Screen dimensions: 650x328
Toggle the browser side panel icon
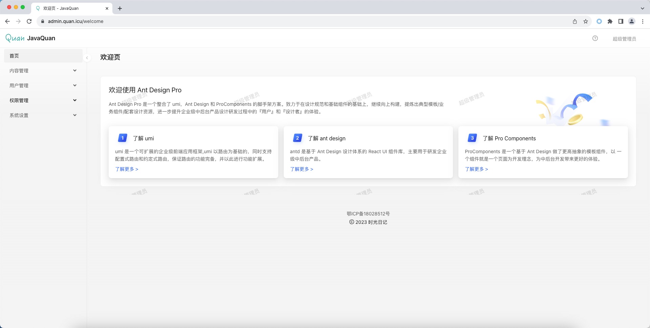[621, 21]
